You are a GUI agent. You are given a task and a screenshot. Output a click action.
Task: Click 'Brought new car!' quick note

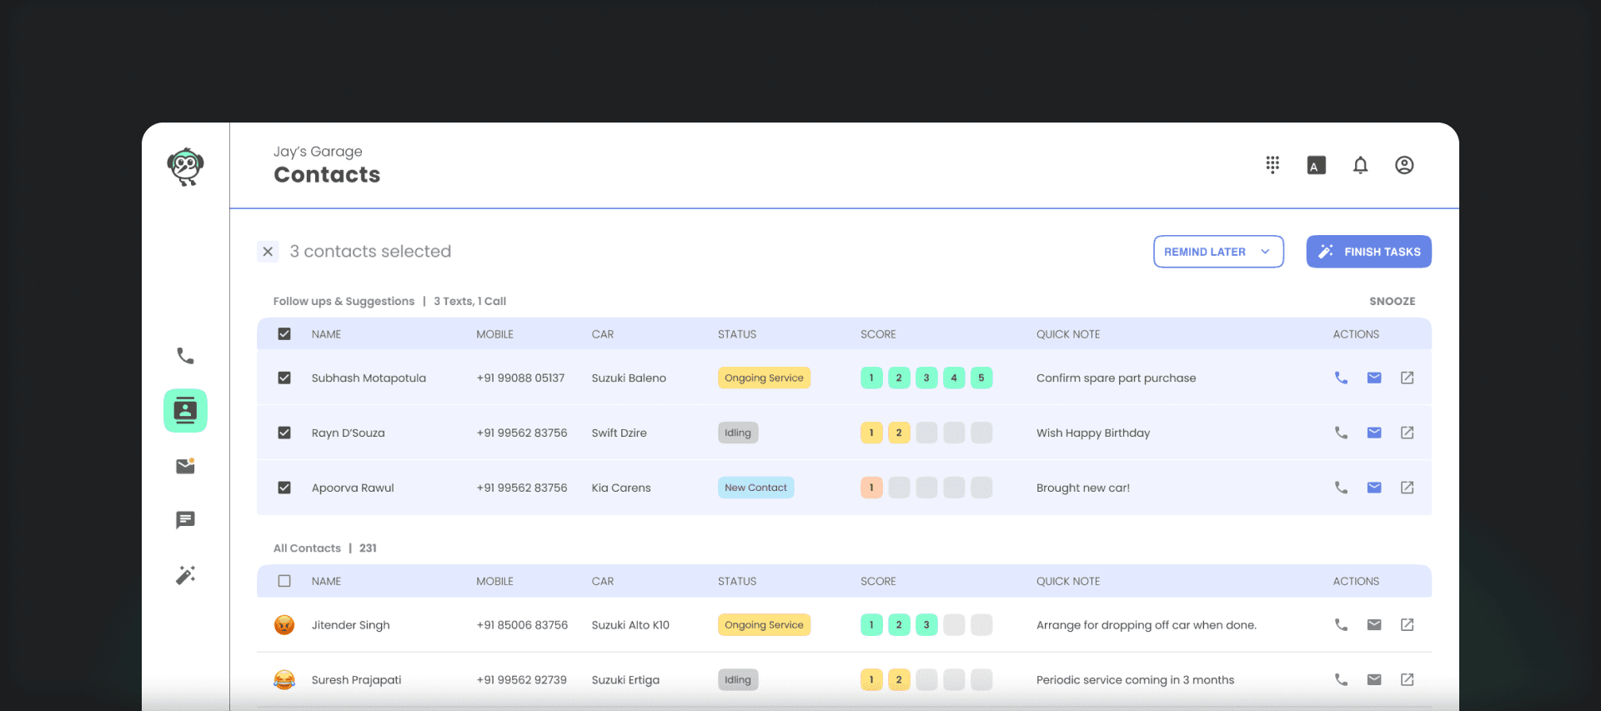coord(1083,488)
